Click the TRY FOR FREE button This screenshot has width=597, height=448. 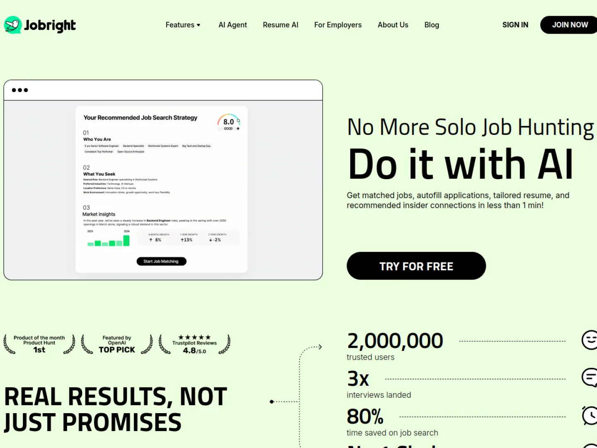(x=416, y=266)
